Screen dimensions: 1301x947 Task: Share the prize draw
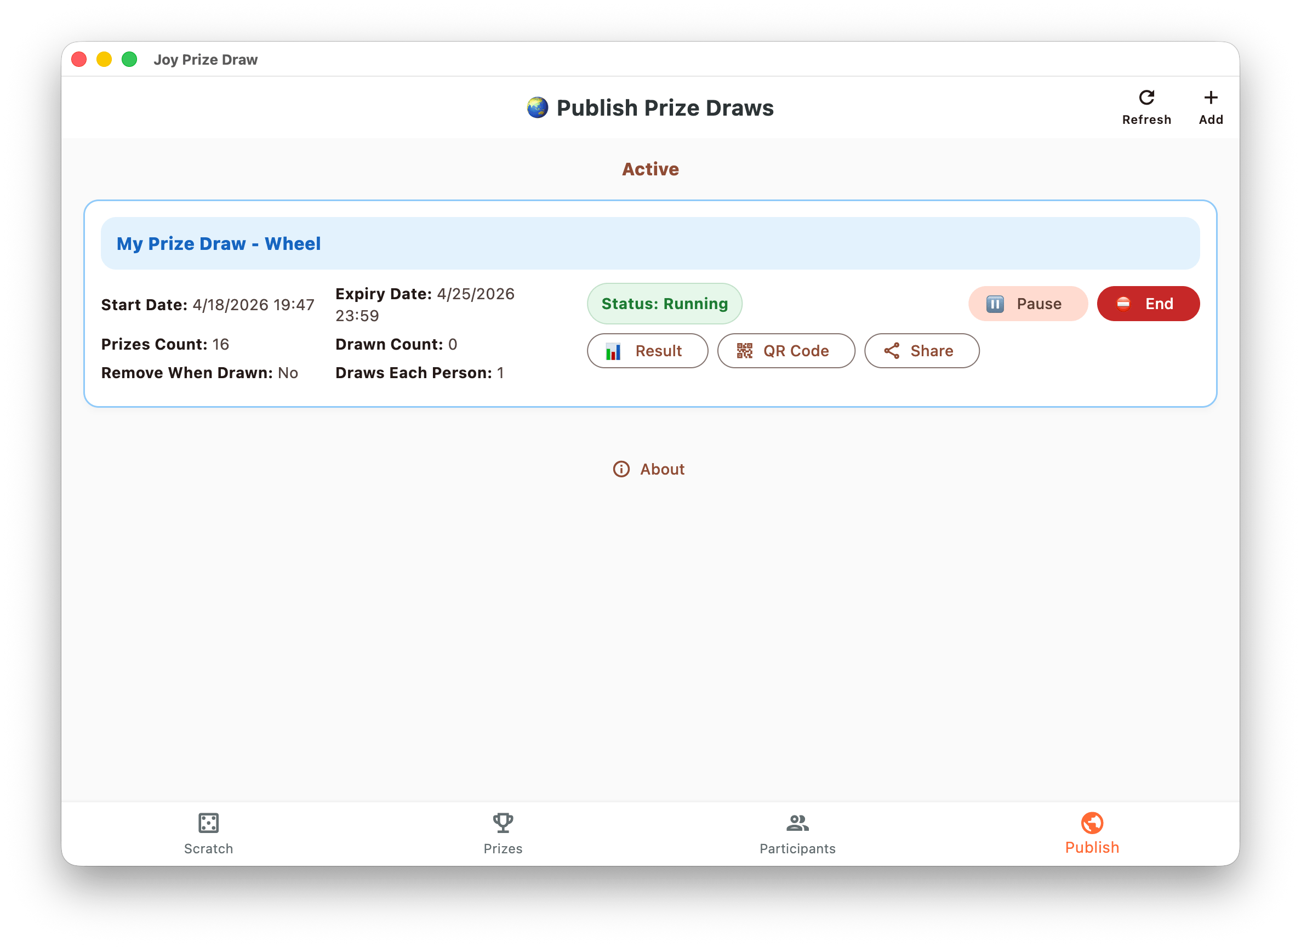pyautogui.click(x=921, y=350)
